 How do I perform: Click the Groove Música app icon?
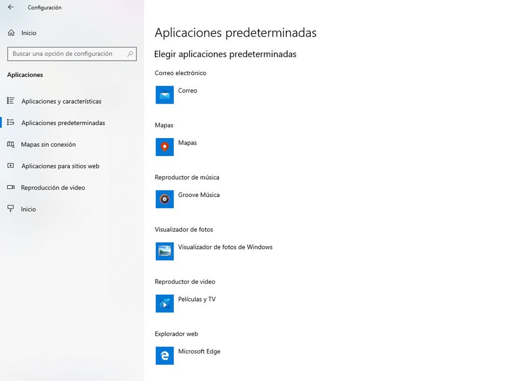pos(164,199)
